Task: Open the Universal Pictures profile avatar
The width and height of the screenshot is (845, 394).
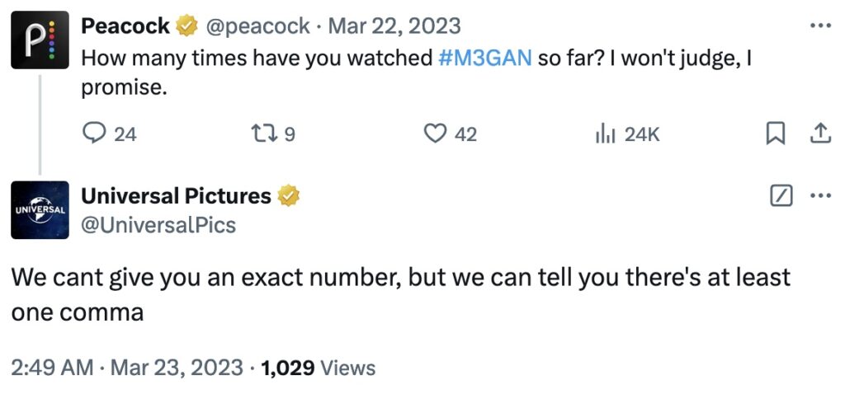Action: click(39, 210)
